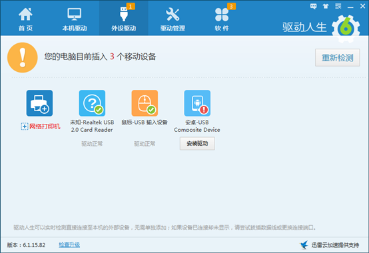Image resolution: width=369 pixels, height=253 pixels.
Task: Open the skin shirt icon
Action: [326, 7]
